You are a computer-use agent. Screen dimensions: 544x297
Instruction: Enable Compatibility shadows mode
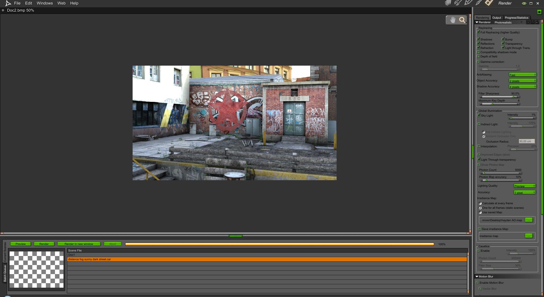tap(479, 52)
